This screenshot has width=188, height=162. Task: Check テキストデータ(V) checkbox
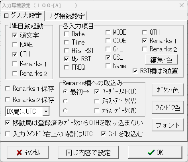(97, 101)
